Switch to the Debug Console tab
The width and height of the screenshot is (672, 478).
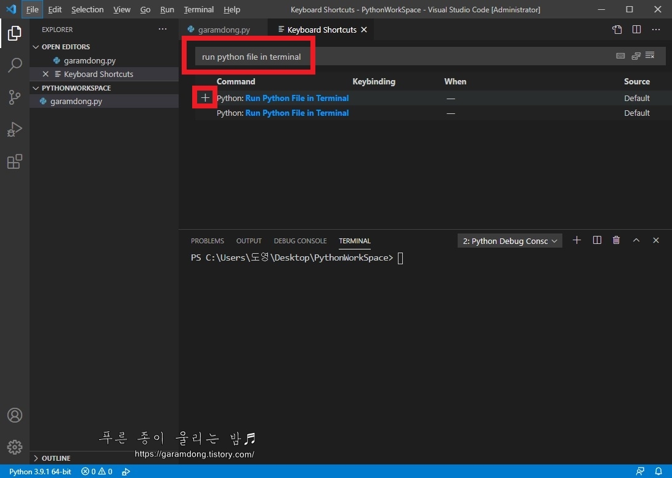pyautogui.click(x=300, y=241)
